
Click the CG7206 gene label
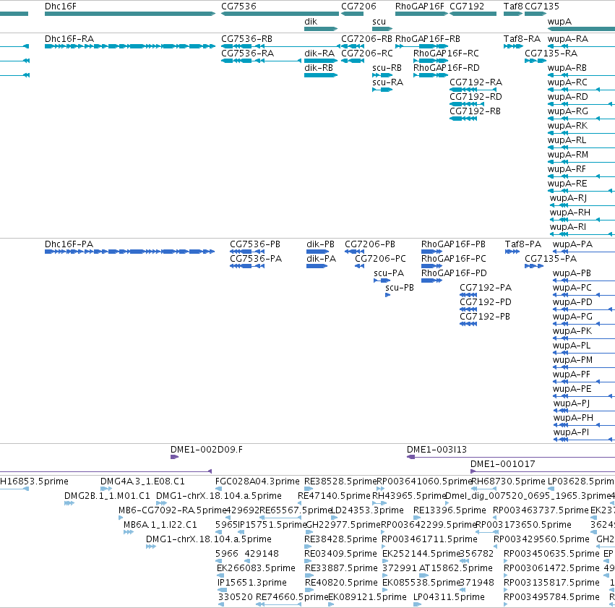(358, 7)
